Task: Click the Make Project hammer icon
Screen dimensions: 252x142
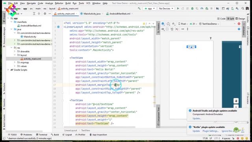Action: pos(139,9)
